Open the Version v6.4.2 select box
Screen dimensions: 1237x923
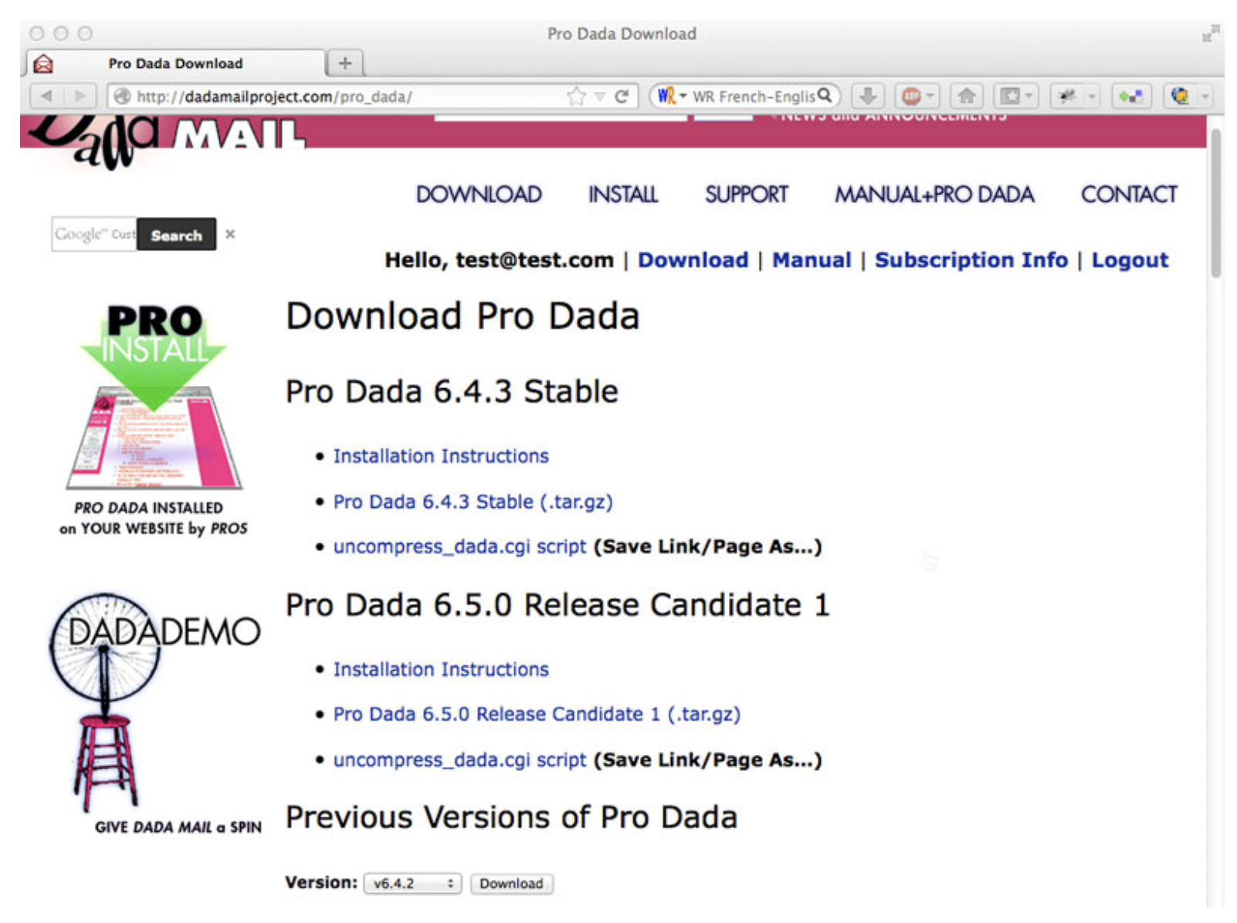412,883
